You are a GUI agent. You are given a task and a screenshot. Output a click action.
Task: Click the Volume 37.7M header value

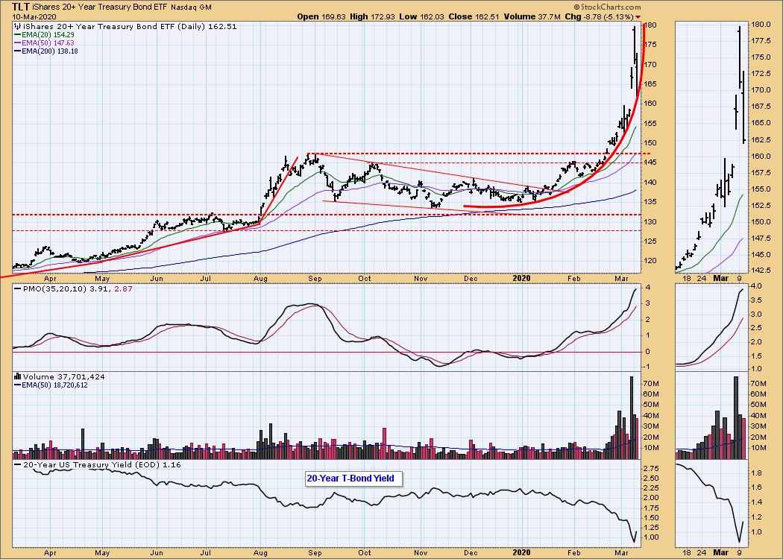click(531, 17)
